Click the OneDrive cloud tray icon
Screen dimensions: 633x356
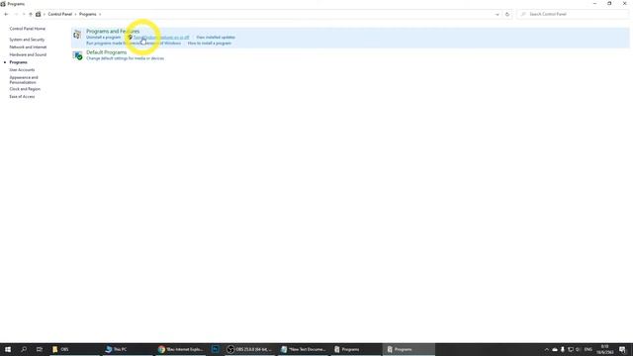[555, 349]
